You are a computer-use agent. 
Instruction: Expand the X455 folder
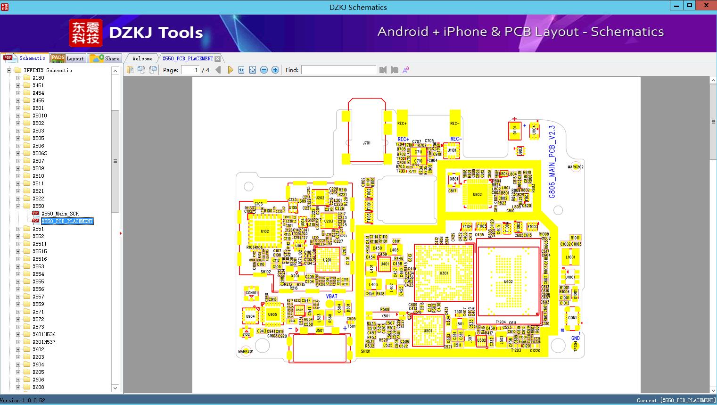point(18,100)
